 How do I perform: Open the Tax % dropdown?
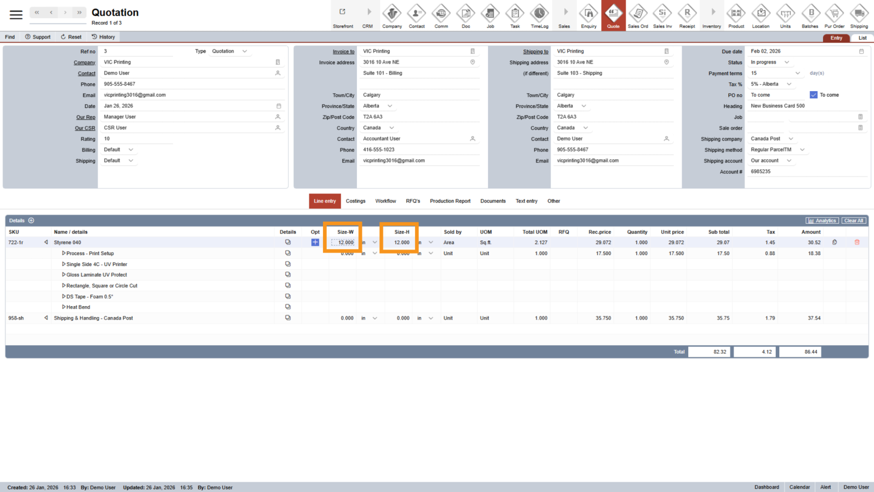pyautogui.click(x=771, y=84)
